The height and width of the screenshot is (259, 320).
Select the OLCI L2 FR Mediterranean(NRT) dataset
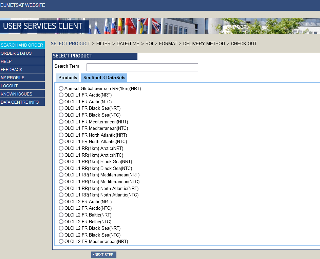61,241
